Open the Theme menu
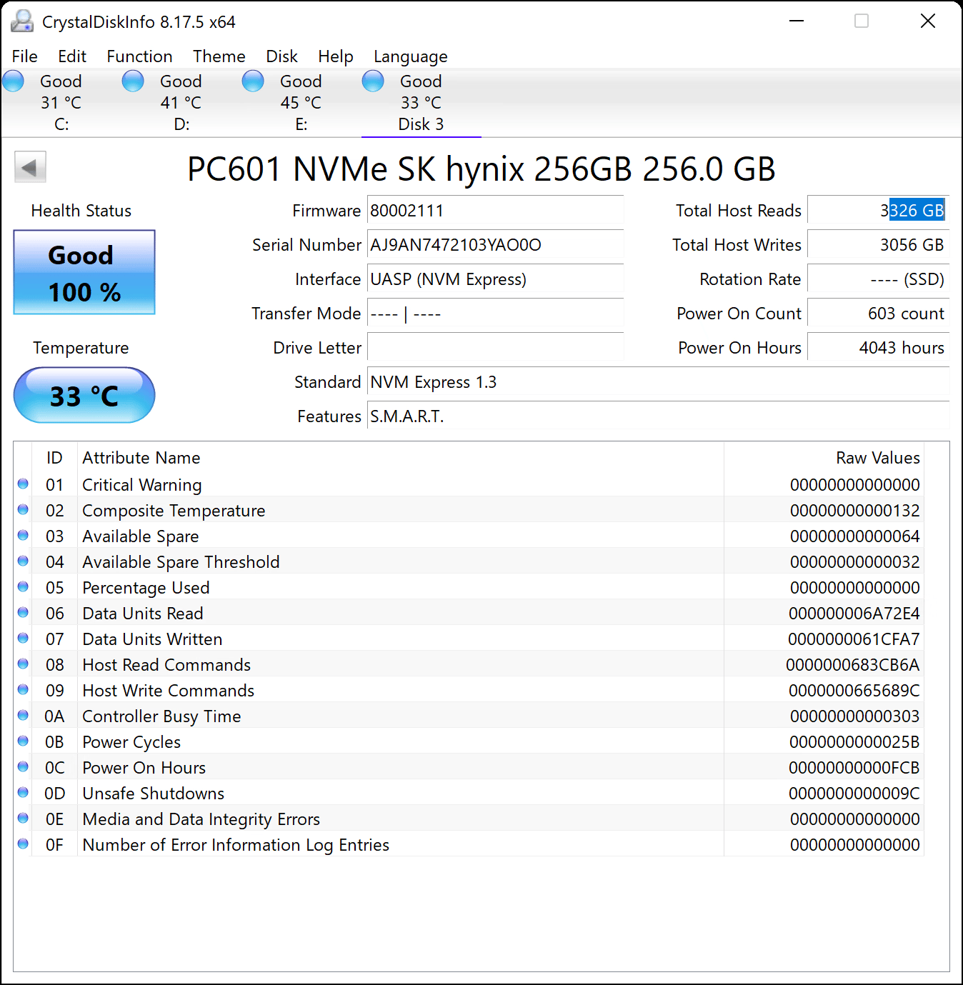The width and height of the screenshot is (963, 985). click(x=219, y=56)
